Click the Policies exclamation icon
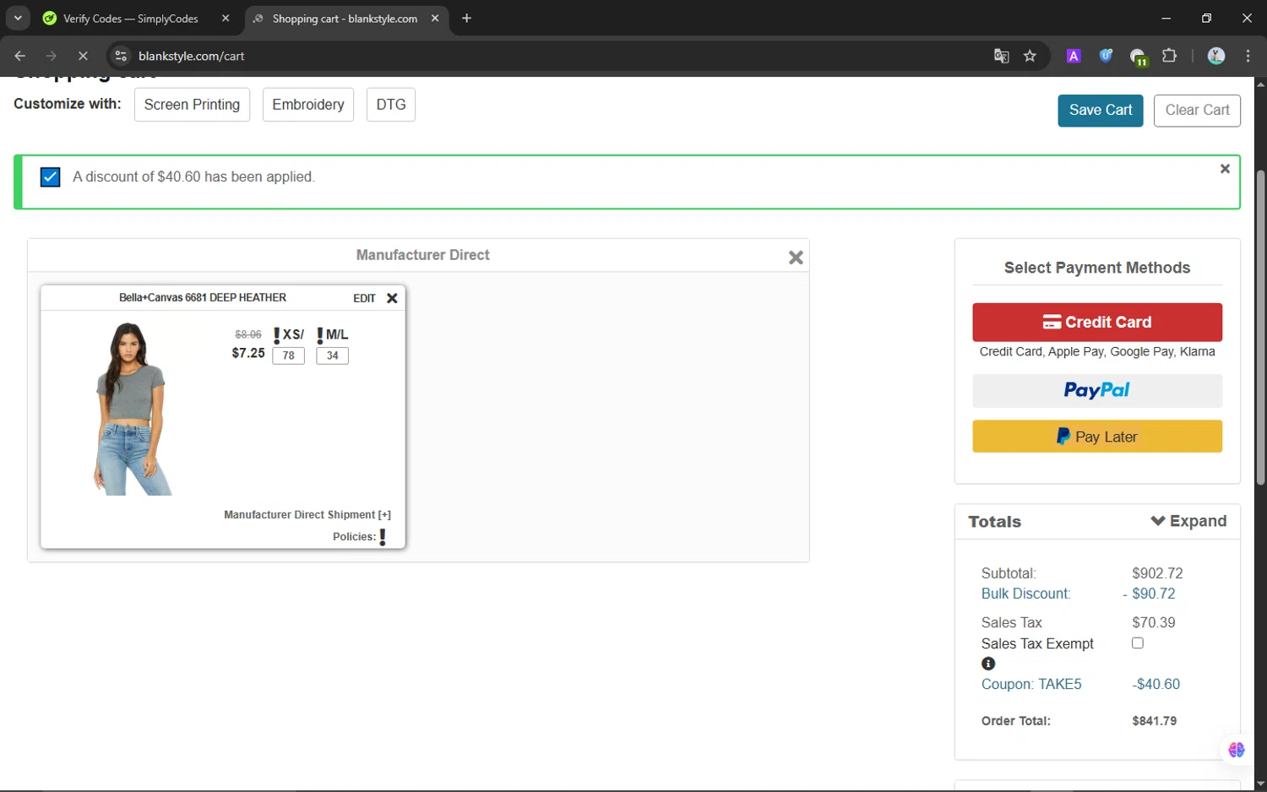Viewport: 1267px width, 792px height. 383,537
